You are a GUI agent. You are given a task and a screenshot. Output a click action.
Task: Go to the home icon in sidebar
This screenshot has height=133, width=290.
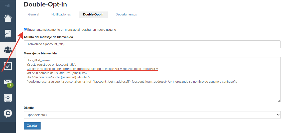point(8,18)
